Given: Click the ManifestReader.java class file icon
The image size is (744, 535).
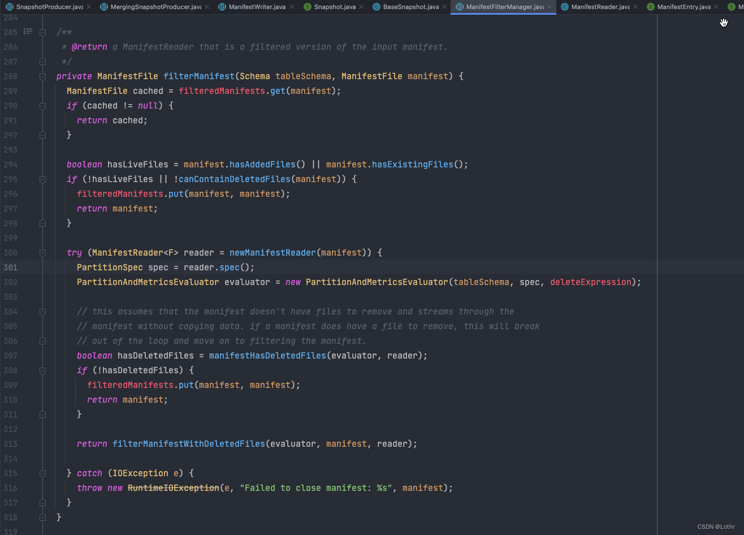Looking at the screenshot, I should (565, 7).
